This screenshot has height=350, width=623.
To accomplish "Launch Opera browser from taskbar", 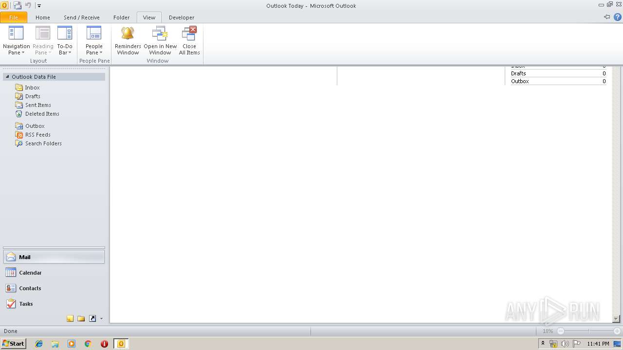I will pos(104,344).
